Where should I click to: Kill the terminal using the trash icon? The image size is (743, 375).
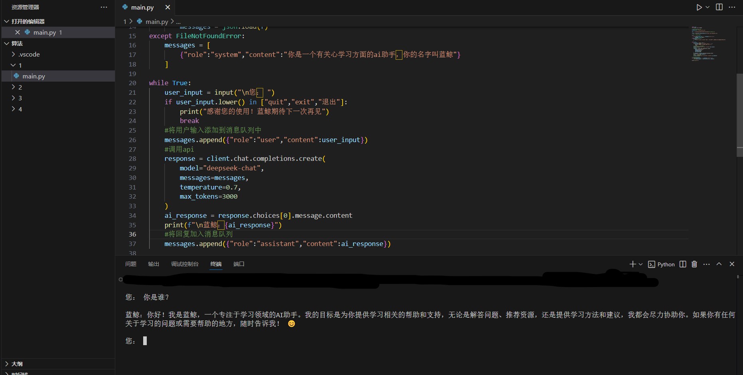point(694,264)
